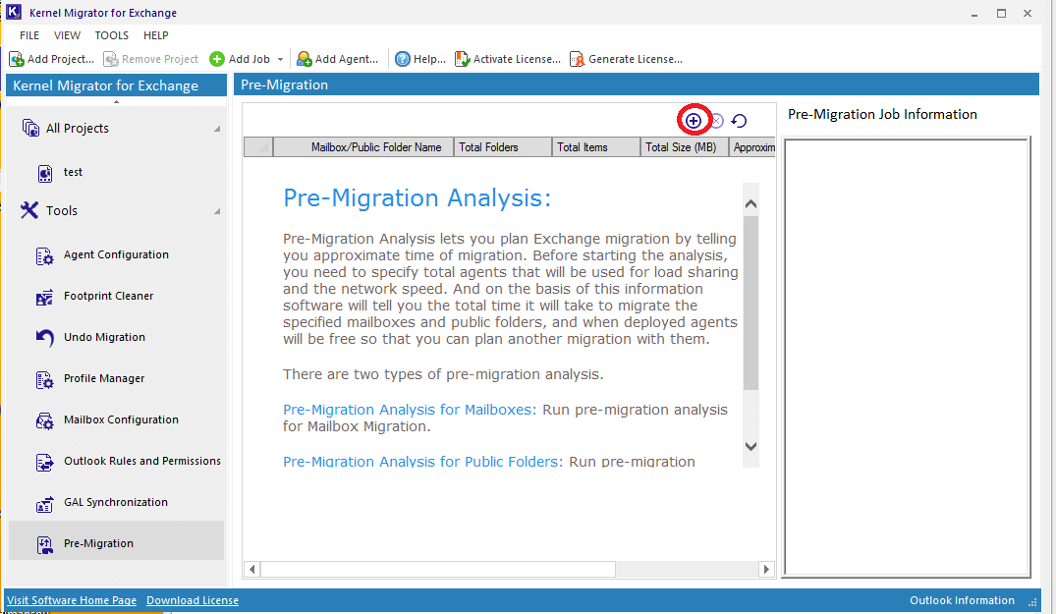The image size is (1056, 614).
Task: Open the VIEW menu
Action: tap(68, 35)
